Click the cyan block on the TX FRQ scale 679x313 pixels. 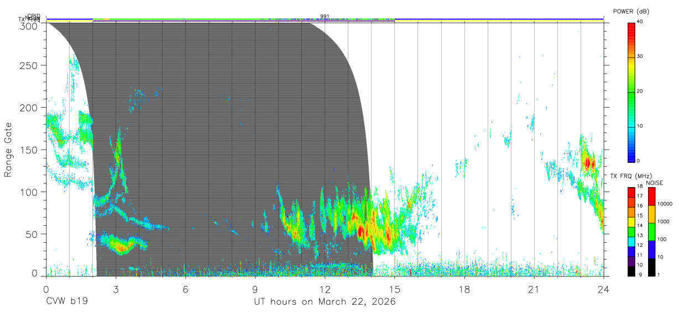tap(631, 242)
